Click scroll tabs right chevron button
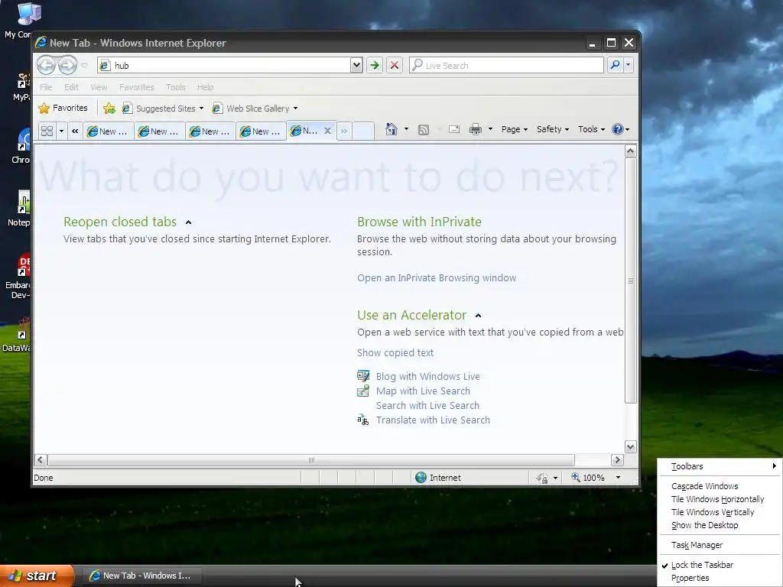 pos(344,131)
